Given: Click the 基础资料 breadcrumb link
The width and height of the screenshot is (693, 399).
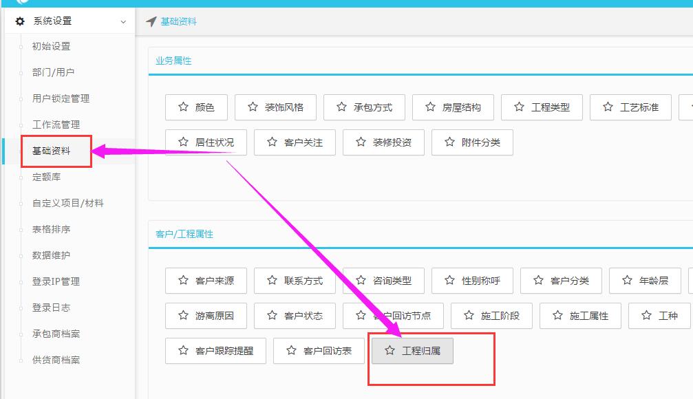Looking at the screenshot, I should [x=178, y=21].
